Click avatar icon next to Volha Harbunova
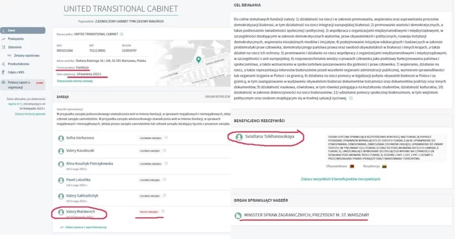 point(61,138)
